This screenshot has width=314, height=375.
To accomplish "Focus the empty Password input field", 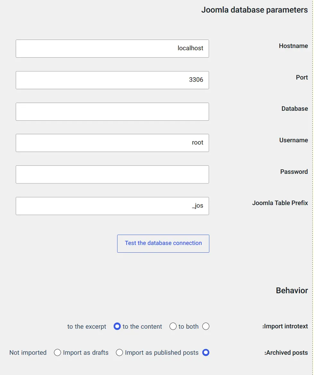I will (112, 174).
